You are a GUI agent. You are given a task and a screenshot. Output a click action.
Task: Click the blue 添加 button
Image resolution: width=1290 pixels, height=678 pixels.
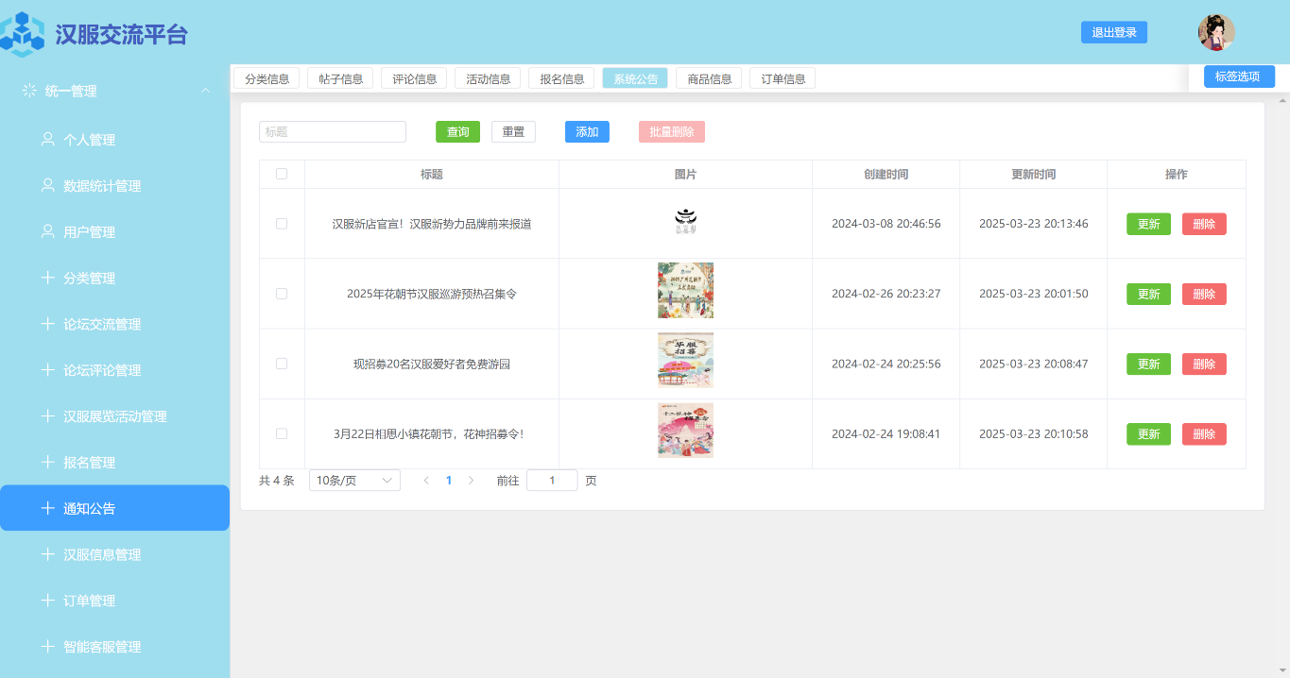click(587, 132)
